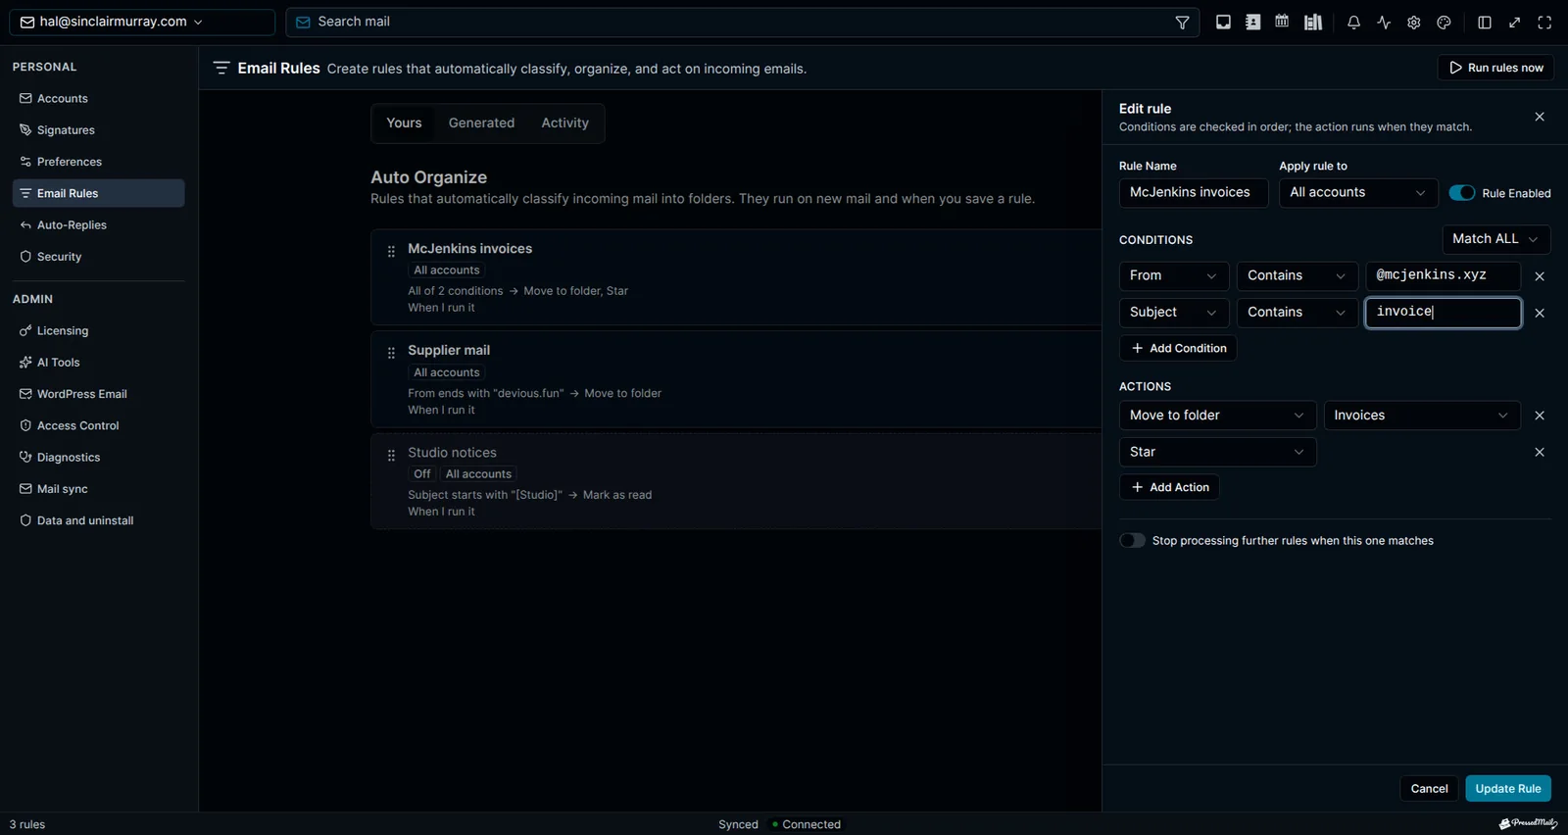Open Signatures in the sidebar
1568x835 pixels.
click(98, 130)
